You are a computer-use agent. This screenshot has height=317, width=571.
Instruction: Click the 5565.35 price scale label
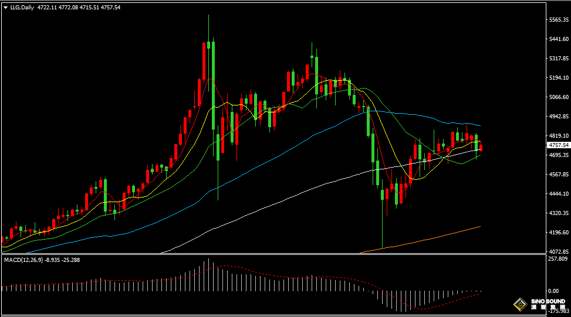[559, 20]
